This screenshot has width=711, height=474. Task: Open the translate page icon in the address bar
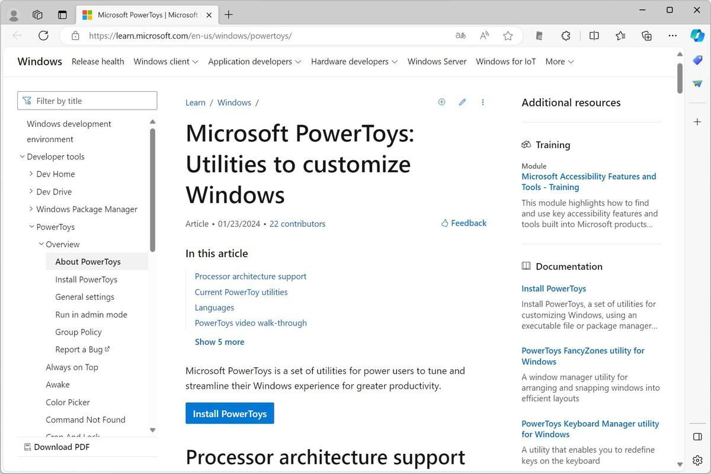click(x=460, y=36)
